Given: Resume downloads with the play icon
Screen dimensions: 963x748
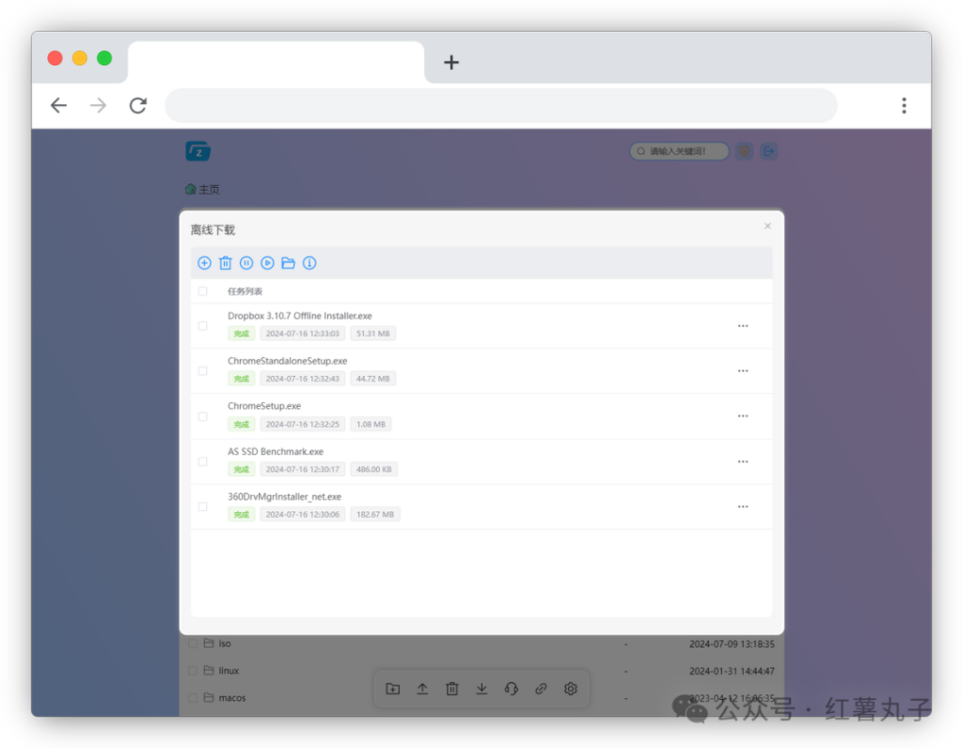Looking at the screenshot, I should (267, 263).
